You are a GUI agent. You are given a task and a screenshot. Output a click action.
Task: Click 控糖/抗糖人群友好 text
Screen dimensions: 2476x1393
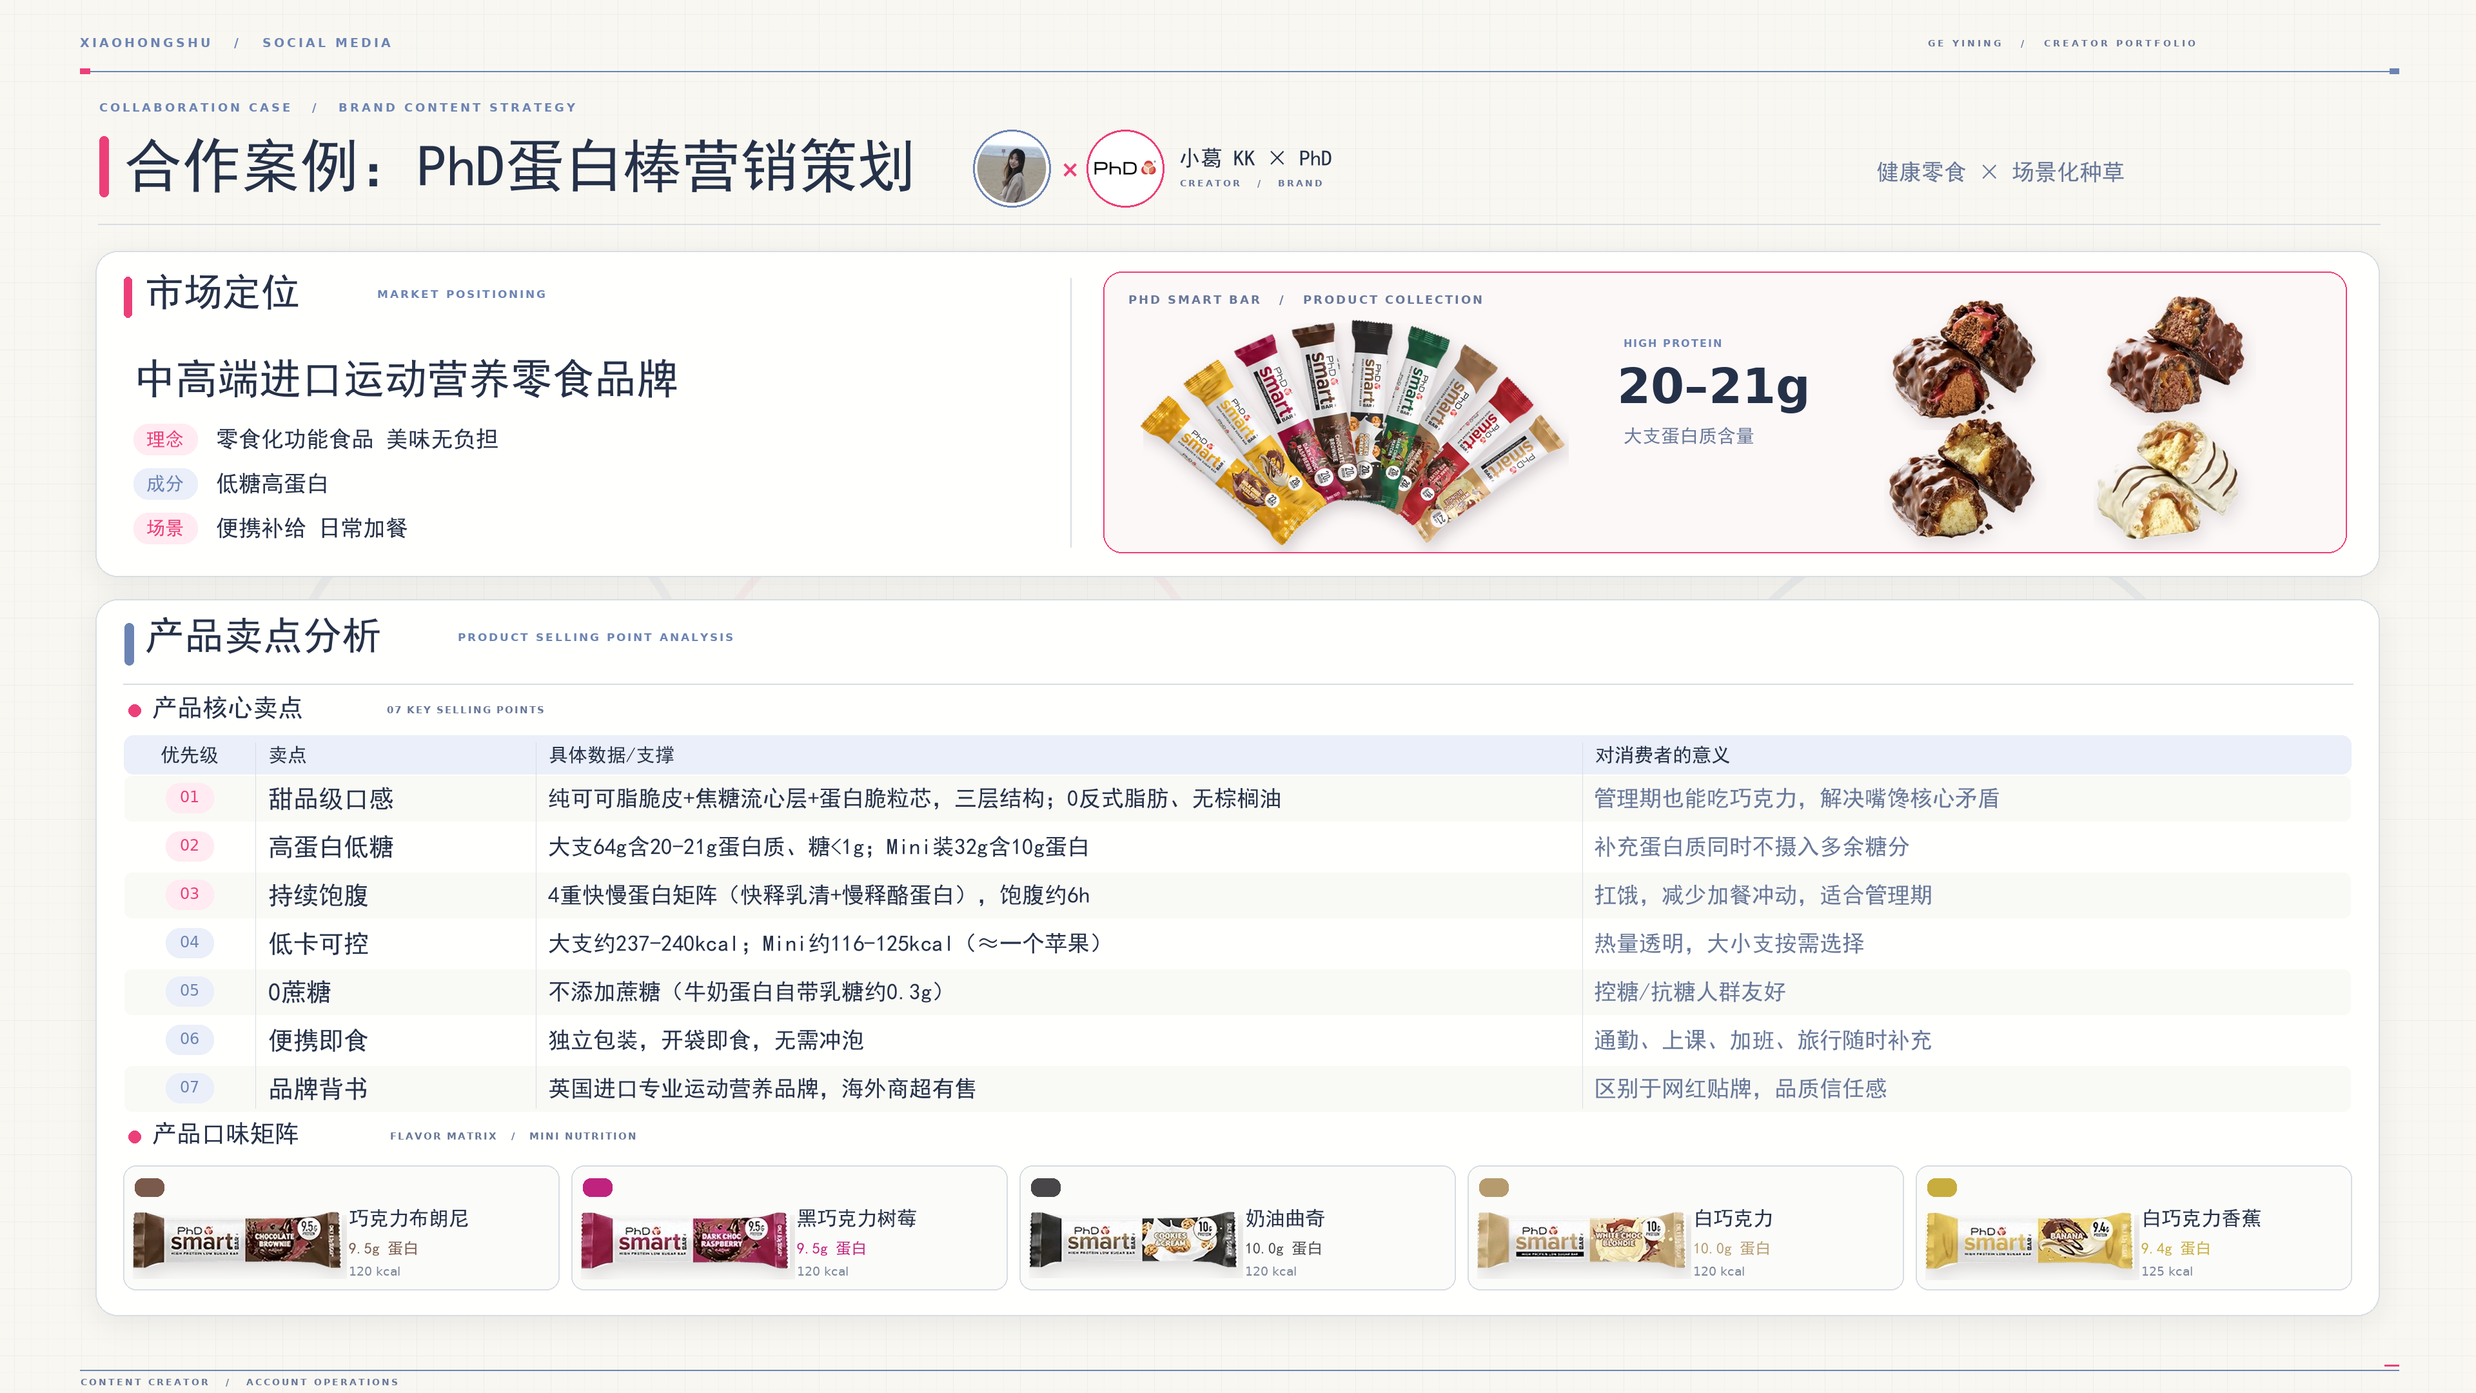1690,991
